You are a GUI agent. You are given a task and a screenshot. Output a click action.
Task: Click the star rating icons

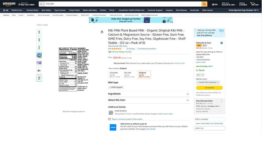pyautogui.click(x=116, y=49)
